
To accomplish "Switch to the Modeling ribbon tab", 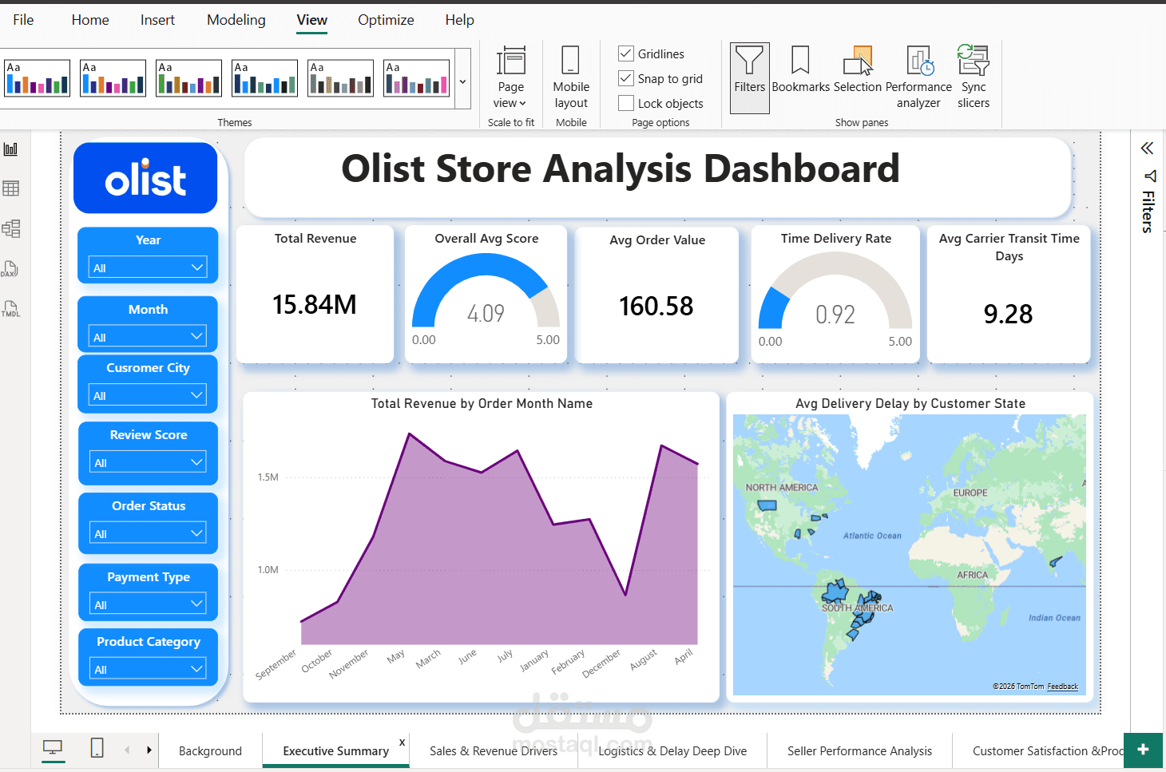I will point(236,20).
